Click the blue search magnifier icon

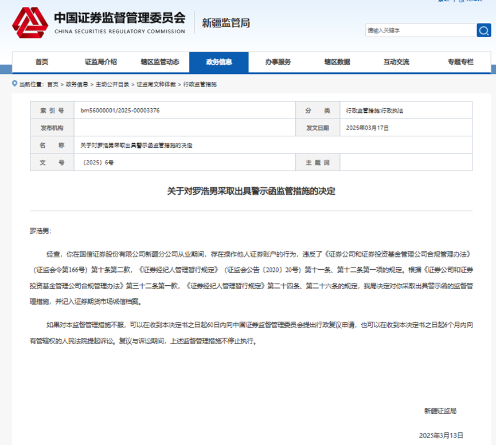(x=483, y=30)
